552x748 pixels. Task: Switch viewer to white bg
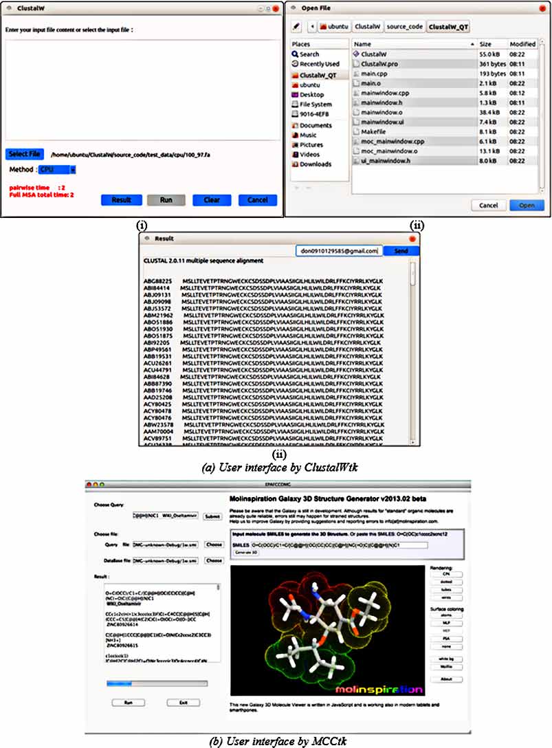(446, 659)
